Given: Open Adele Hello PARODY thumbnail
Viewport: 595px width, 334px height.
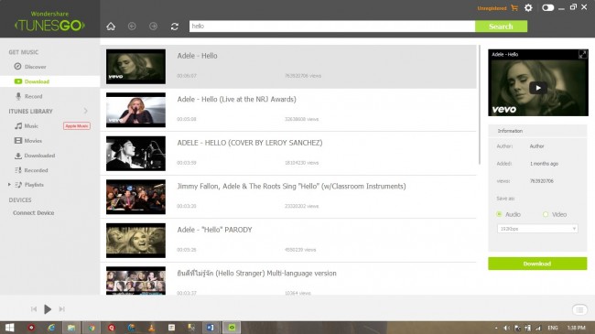Looking at the screenshot, I should (x=135, y=241).
